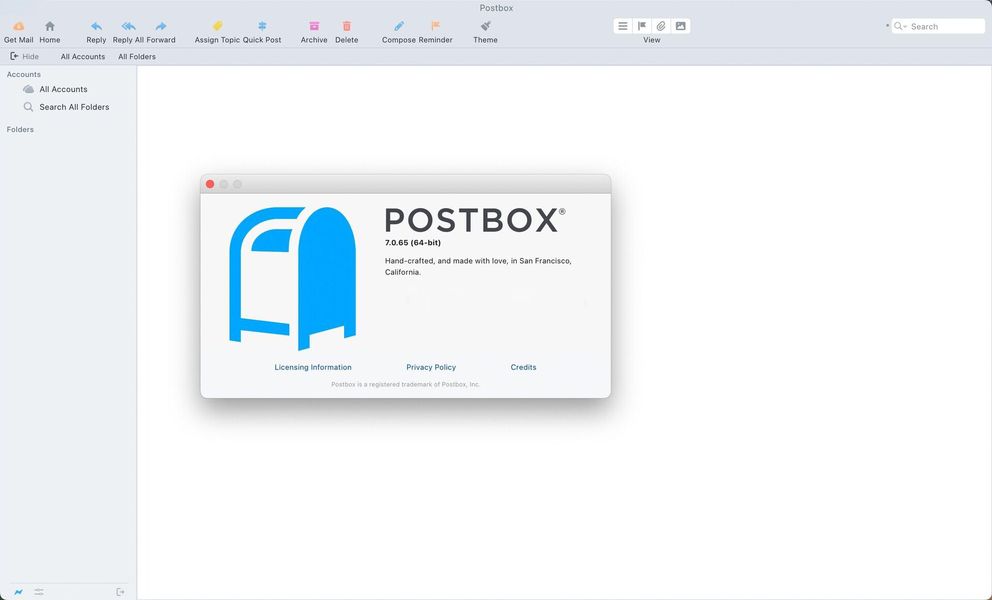Open the search scope dropdown arrow
992x600 pixels.
[906, 26]
